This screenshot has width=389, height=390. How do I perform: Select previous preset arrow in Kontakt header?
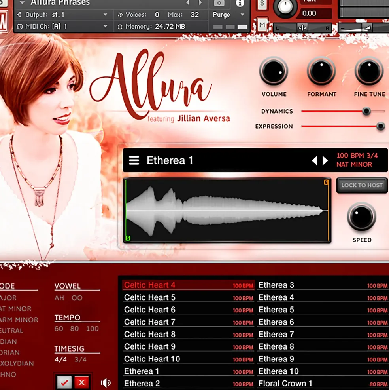(188, 3)
